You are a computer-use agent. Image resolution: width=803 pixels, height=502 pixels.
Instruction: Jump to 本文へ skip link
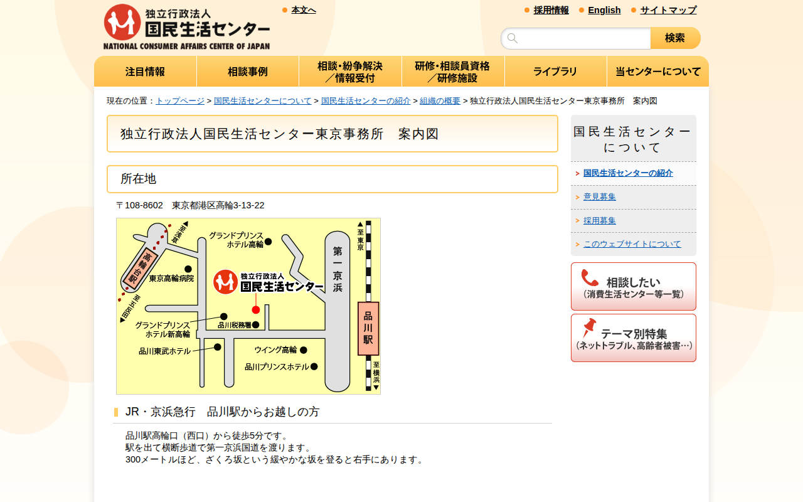[x=304, y=10]
